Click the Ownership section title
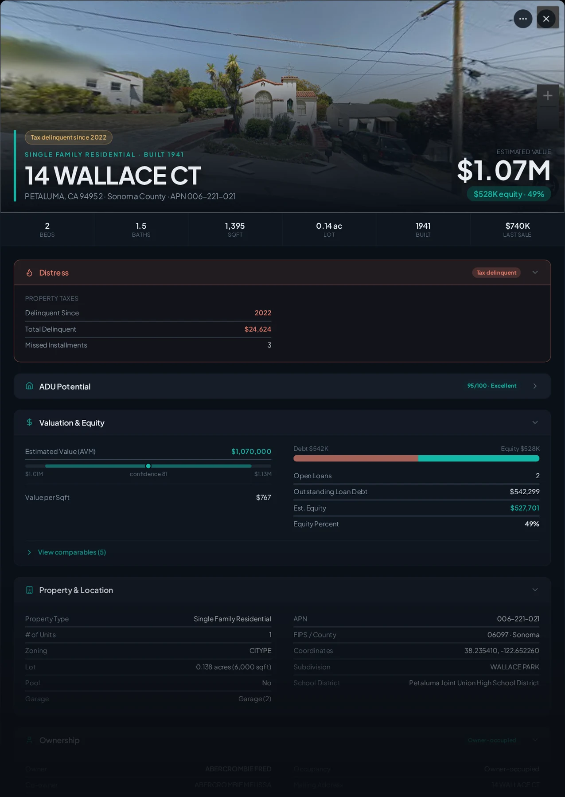The height and width of the screenshot is (797, 565). pos(59,740)
